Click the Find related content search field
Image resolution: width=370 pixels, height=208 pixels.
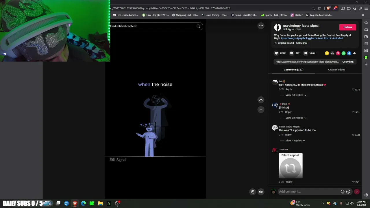pyautogui.click(x=152, y=26)
